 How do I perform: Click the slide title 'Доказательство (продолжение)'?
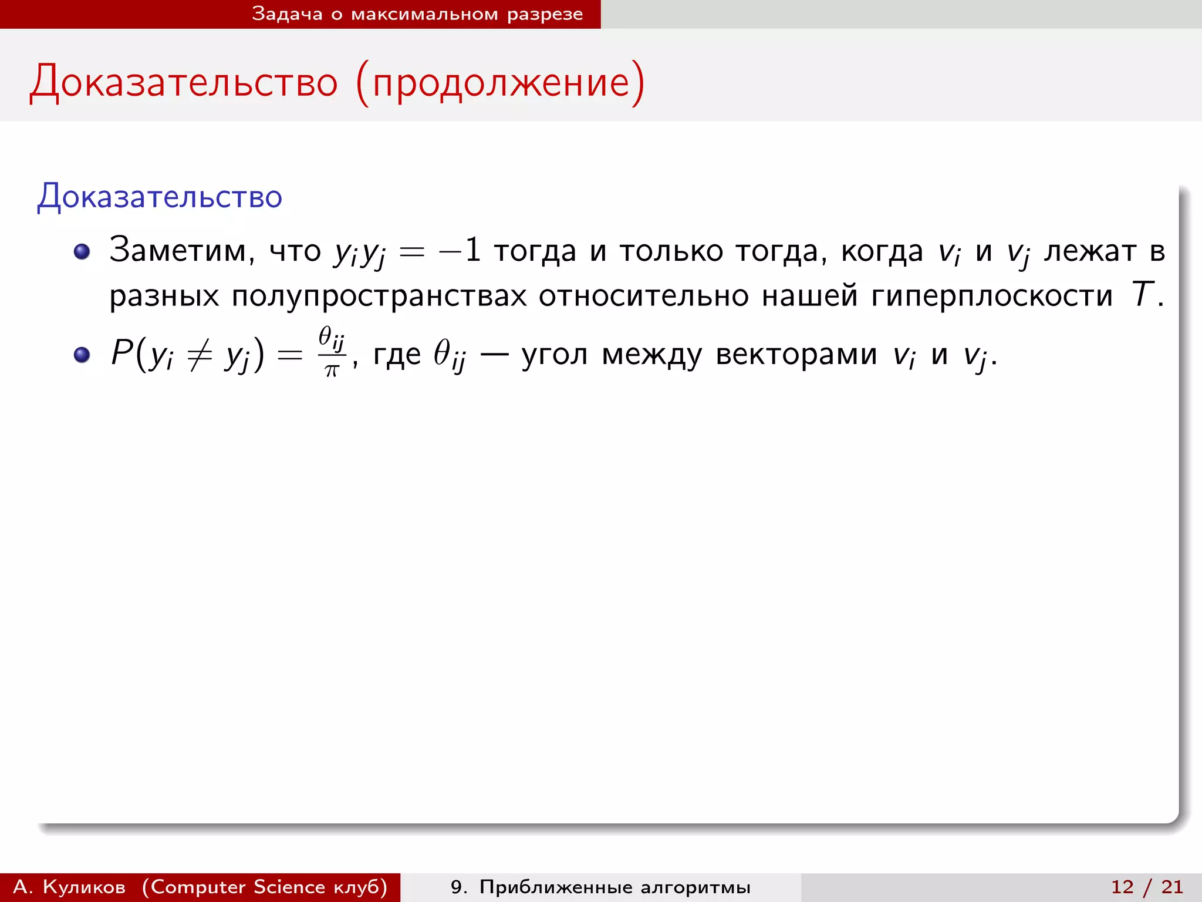coord(337,82)
